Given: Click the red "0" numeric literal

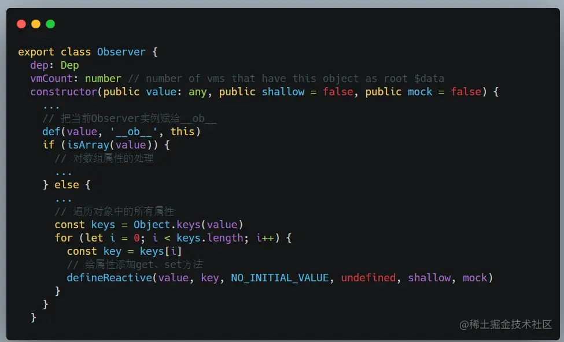Looking at the screenshot, I should pyautogui.click(x=137, y=238).
